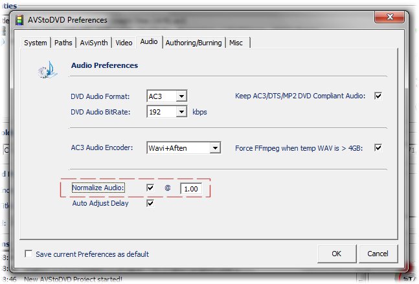The height and width of the screenshot is (284, 419).
Task: Click the DVD Audio BitRate label
Action: point(100,112)
